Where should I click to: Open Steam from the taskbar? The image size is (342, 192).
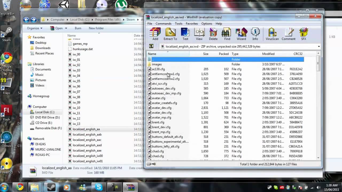pyautogui.click(x=51, y=187)
